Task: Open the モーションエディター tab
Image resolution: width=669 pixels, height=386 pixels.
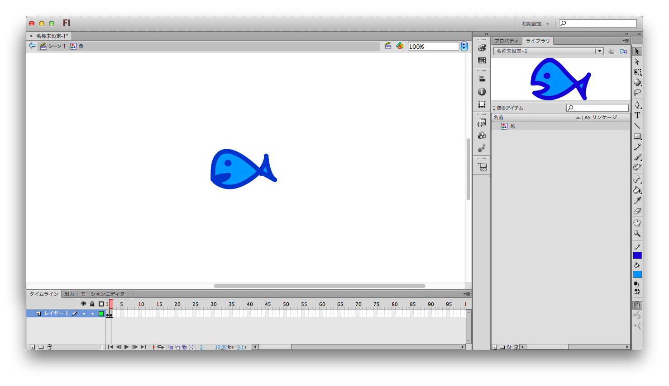Action: [x=105, y=294]
